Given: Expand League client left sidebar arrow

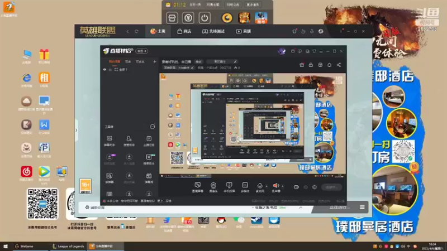Looking at the screenshot, I should [76, 131].
